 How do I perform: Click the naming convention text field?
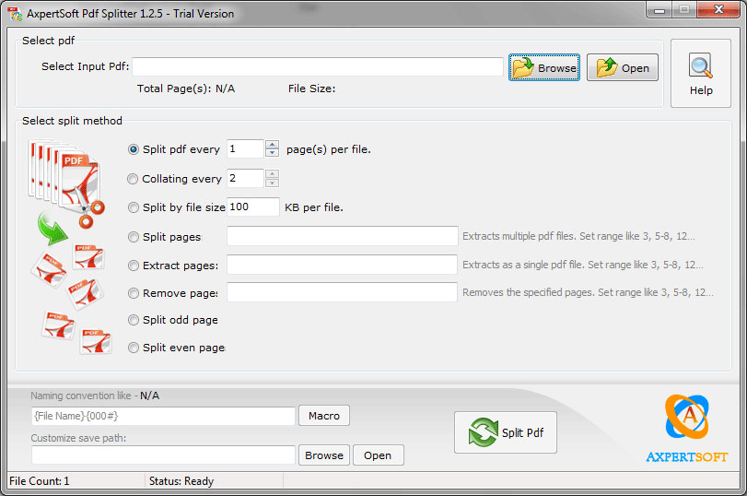[x=163, y=416]
